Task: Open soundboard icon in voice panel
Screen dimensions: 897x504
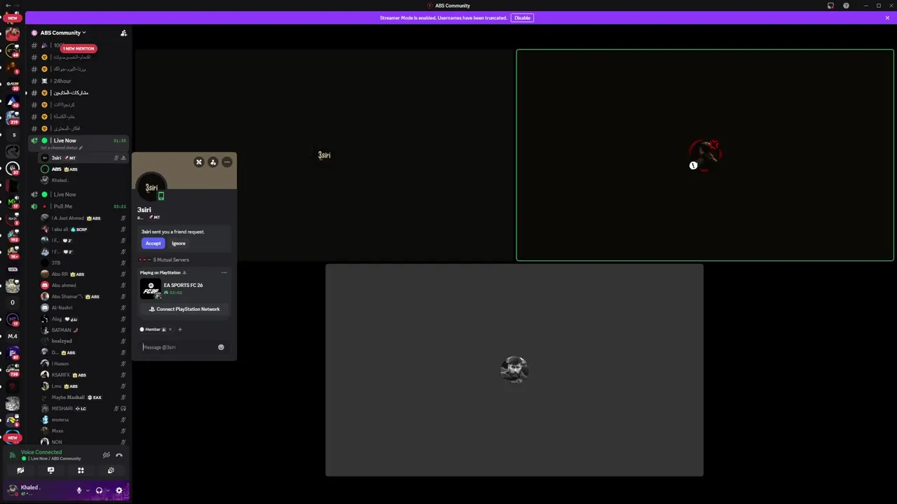Action: tap(111, 470)
